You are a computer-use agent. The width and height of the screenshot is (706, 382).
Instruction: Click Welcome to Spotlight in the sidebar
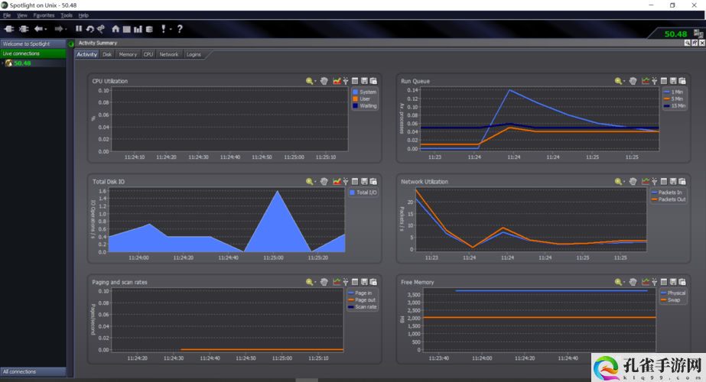(x=34, y=44)
